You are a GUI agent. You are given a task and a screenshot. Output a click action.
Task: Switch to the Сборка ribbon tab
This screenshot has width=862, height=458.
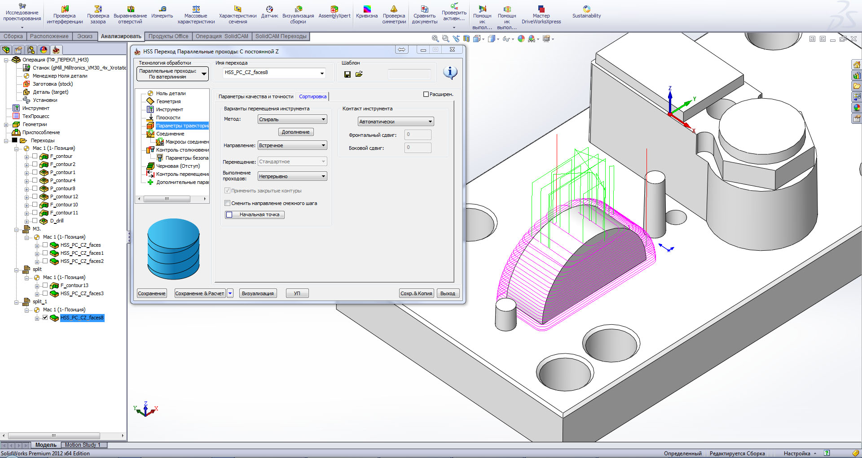point(13,36)
